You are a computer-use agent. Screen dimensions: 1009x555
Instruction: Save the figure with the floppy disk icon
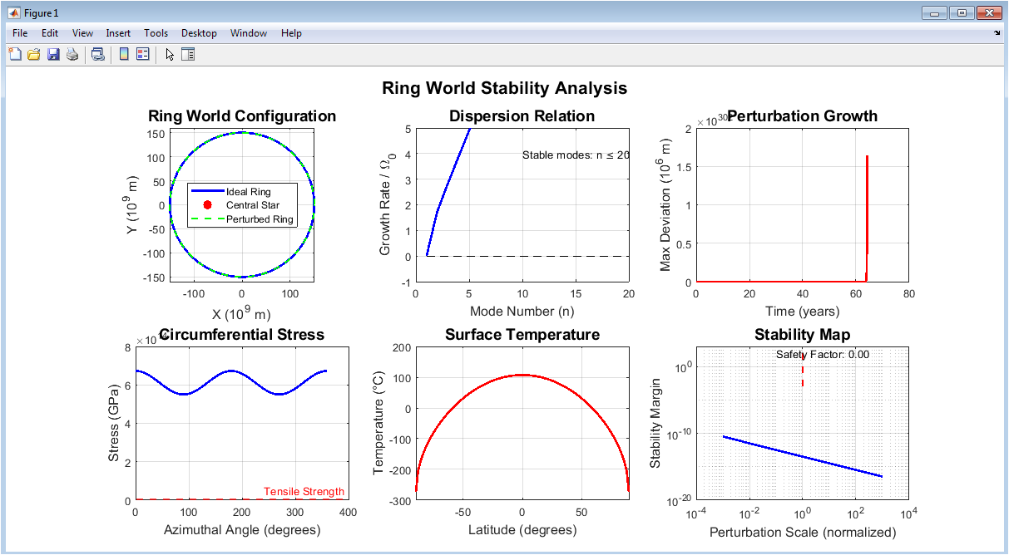[53, 55]
